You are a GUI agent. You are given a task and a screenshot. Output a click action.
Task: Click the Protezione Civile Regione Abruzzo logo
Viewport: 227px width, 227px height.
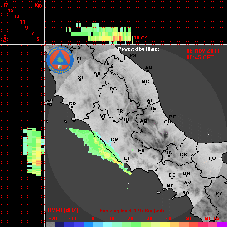[60, 60]
